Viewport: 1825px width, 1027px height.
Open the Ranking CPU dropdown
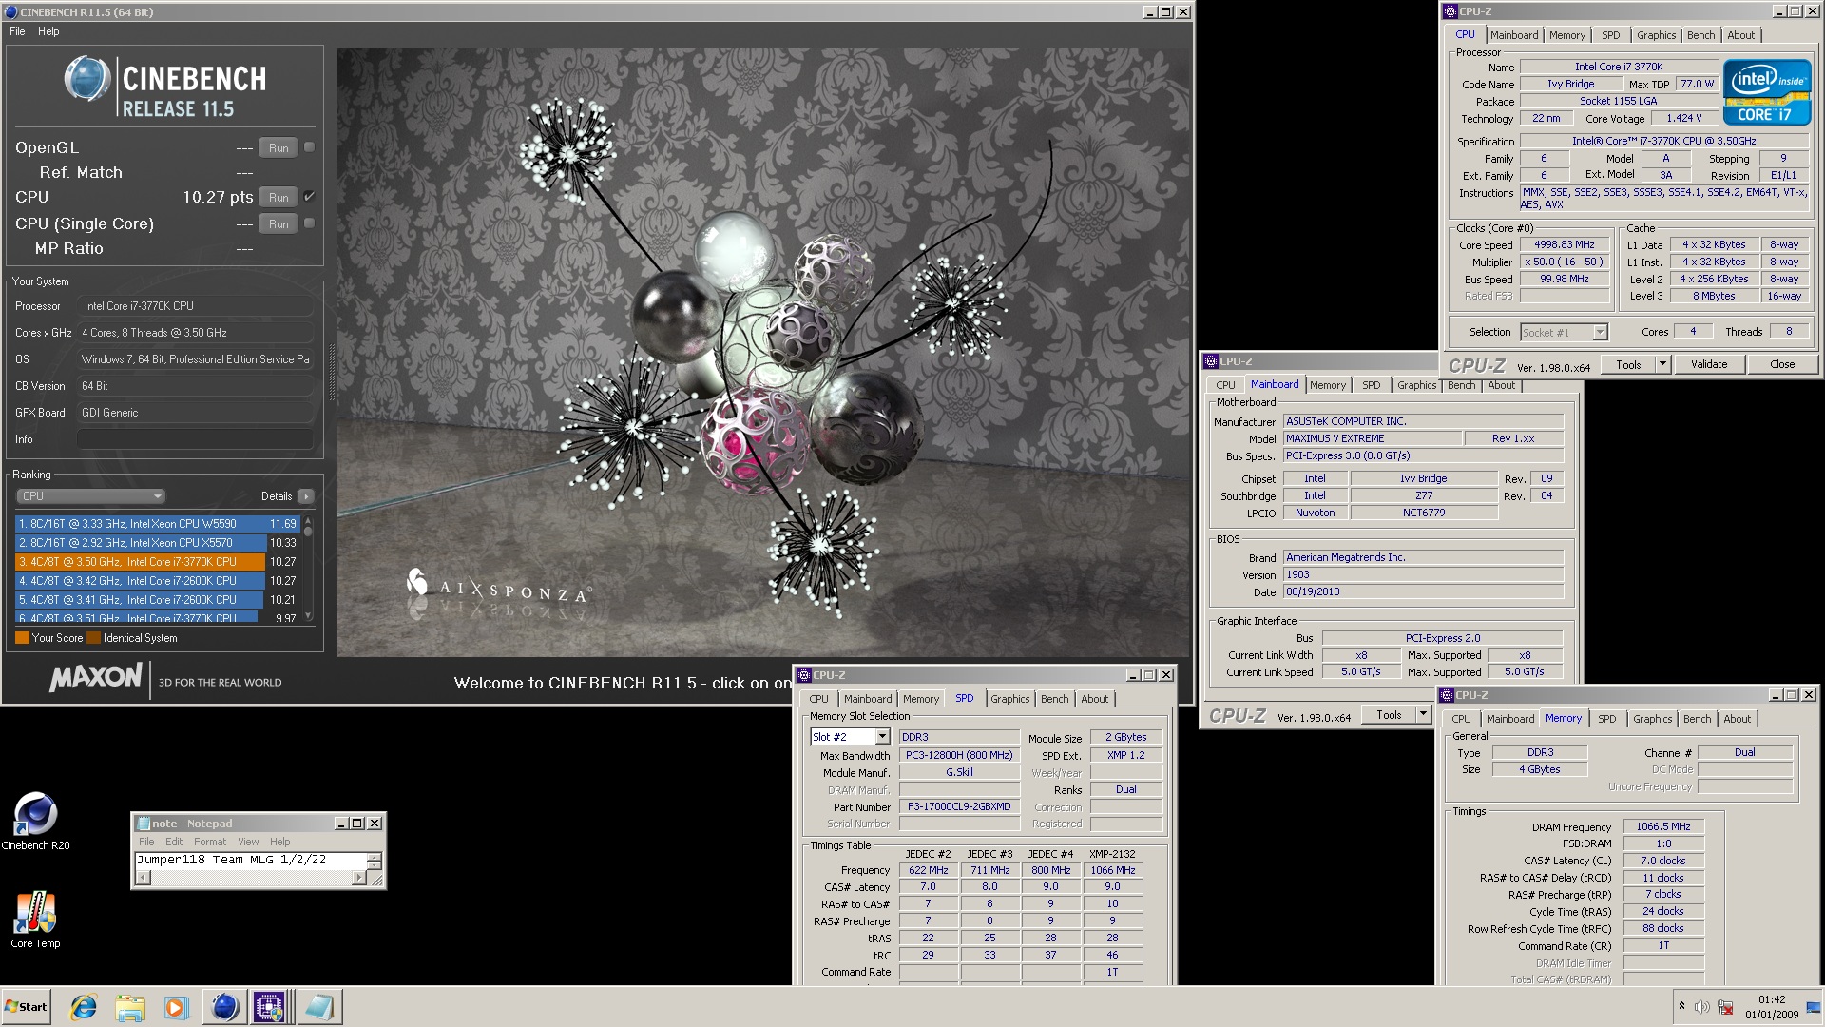pyautogui.click(x=90, y=496)
